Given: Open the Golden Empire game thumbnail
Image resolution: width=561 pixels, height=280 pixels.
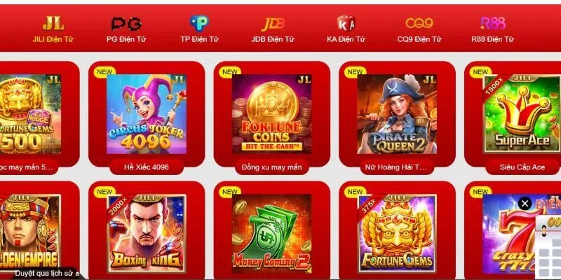Looking at the screenshot, I should pos(30,234).
